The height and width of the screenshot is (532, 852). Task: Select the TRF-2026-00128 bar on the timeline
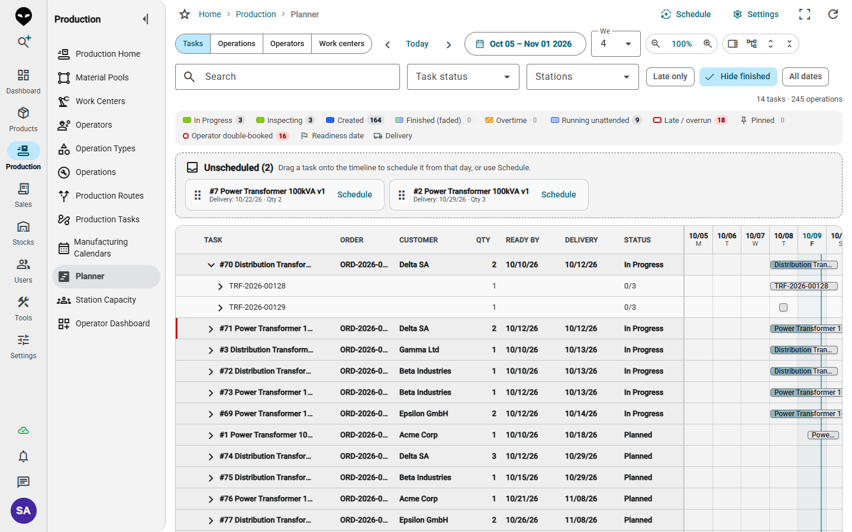click(x=804, y=286)
